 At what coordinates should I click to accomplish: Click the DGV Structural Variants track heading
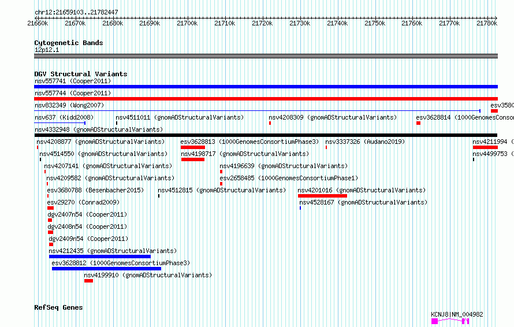81,74
